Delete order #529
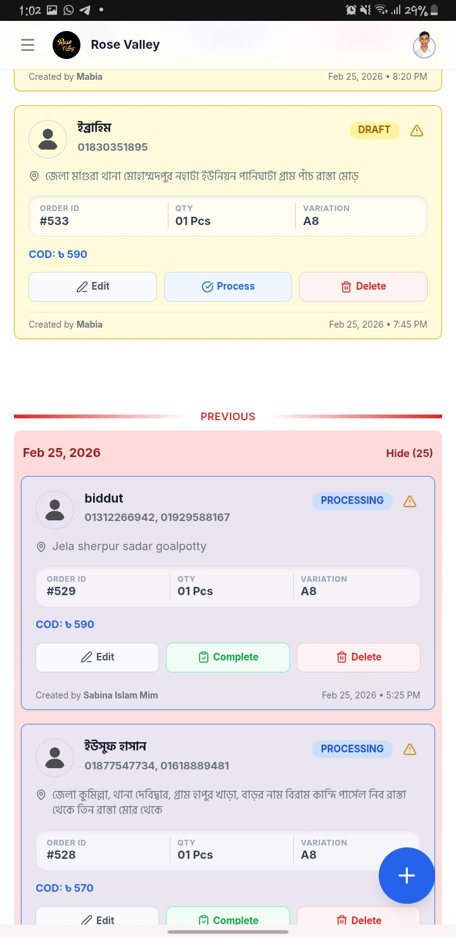The height and width of the screenshot is (938, 456). tap(358, 657)
